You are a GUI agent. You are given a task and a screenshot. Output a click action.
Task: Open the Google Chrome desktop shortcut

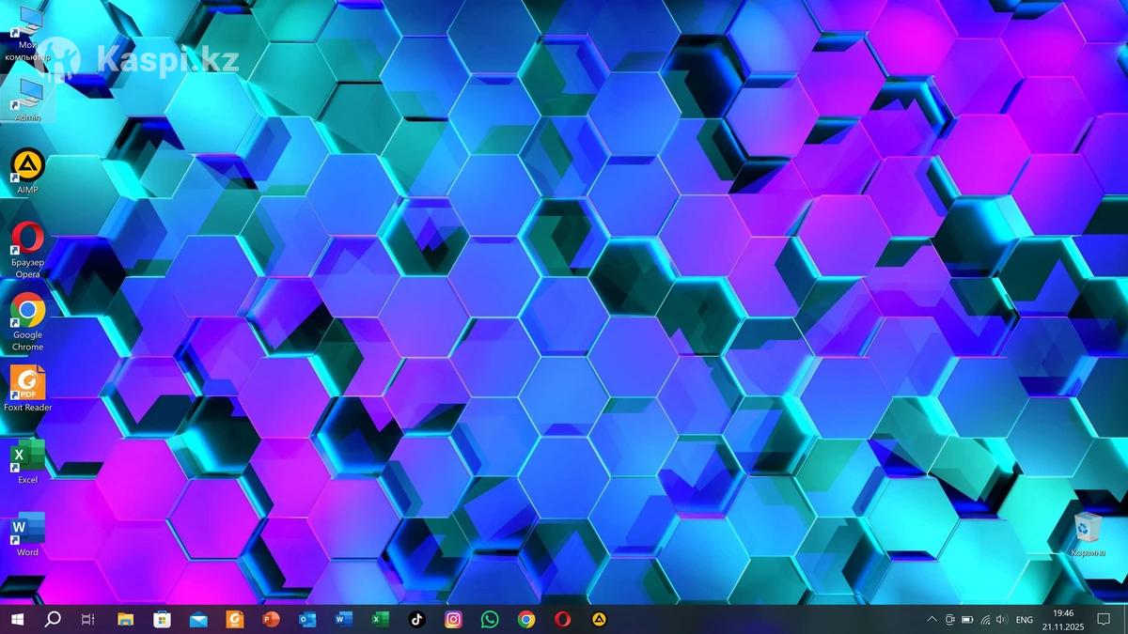click(x=27, y=311)
